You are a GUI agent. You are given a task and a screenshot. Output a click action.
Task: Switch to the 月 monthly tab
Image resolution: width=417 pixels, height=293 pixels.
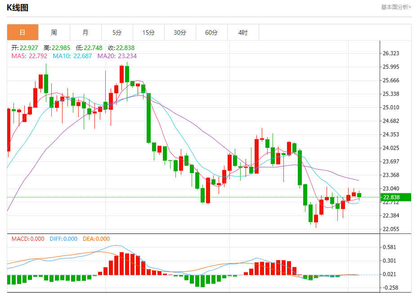click(85, 32)
